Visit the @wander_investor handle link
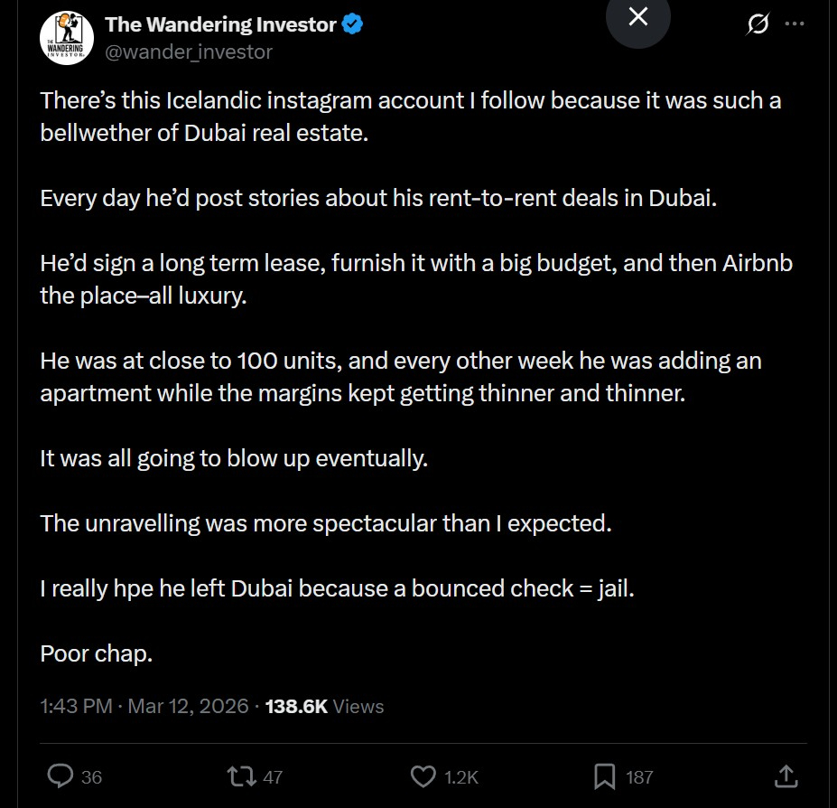 pos(189,52)
